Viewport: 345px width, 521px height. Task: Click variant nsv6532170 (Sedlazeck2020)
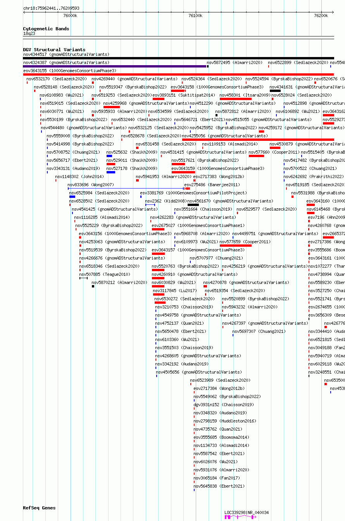pos(57,79)
